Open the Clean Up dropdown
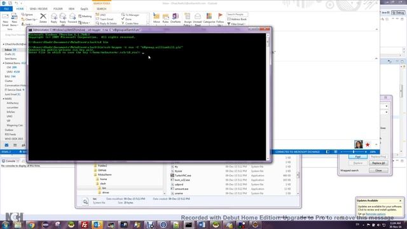 29,20
